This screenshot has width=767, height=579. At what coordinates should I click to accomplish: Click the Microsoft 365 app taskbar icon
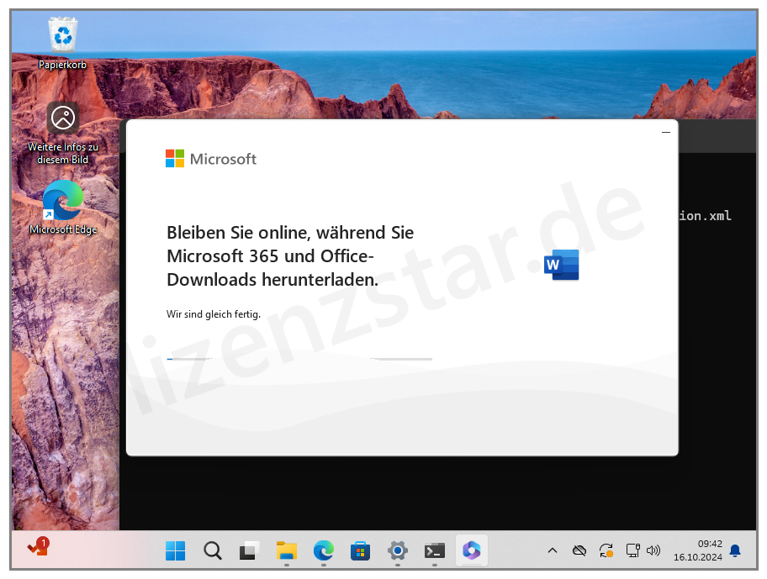pyautogui.click(x=472, y=550)
